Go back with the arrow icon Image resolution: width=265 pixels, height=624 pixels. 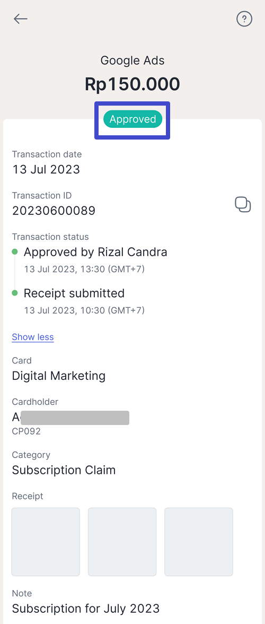(20, 19)
